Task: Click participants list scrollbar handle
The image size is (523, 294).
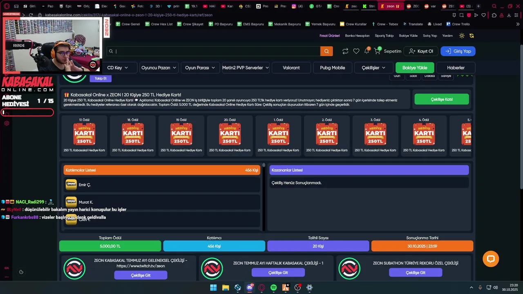Action: pyautogui.click(x=264, y=165)
